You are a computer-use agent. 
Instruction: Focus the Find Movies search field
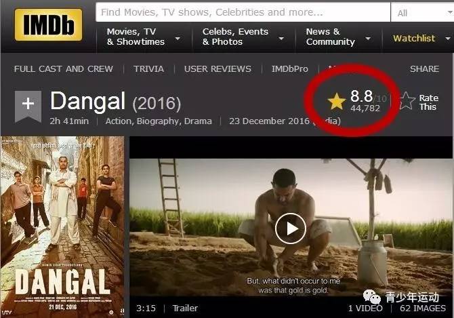point(243,12)
